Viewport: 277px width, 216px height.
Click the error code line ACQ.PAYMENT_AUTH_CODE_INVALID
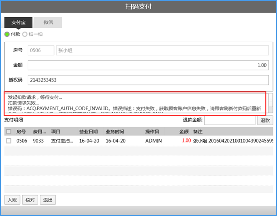click(134, 108)
